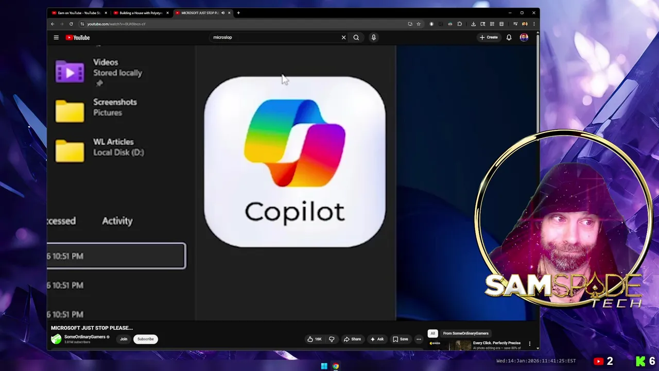Open options menu for the sponsored ad

click(x=529, y=344)
